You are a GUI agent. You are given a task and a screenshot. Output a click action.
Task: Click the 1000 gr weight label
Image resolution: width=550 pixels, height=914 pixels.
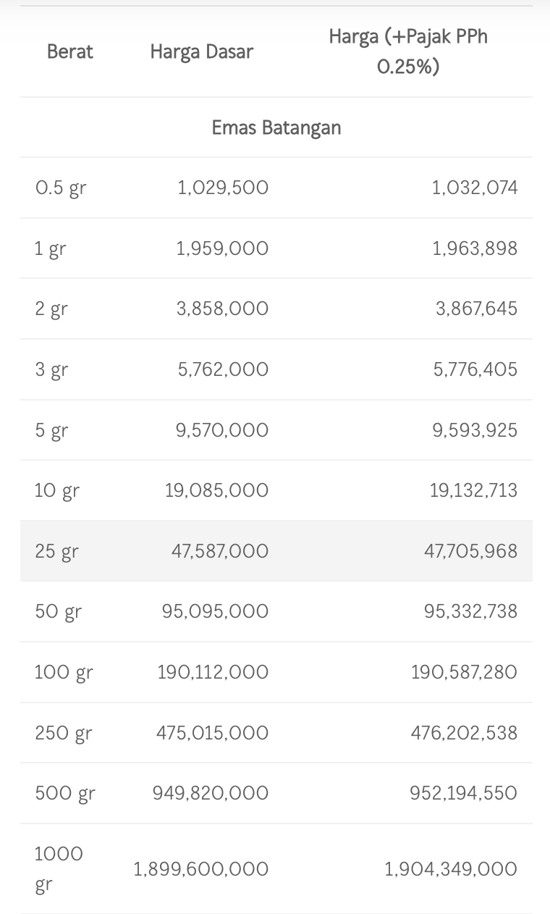click(x=59, y=868)
